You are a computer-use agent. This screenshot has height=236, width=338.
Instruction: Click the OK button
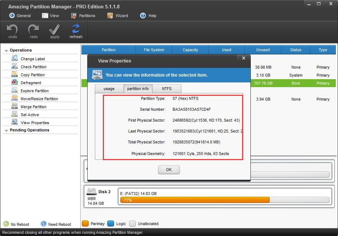pyautogui.click(x=169, y=170)
